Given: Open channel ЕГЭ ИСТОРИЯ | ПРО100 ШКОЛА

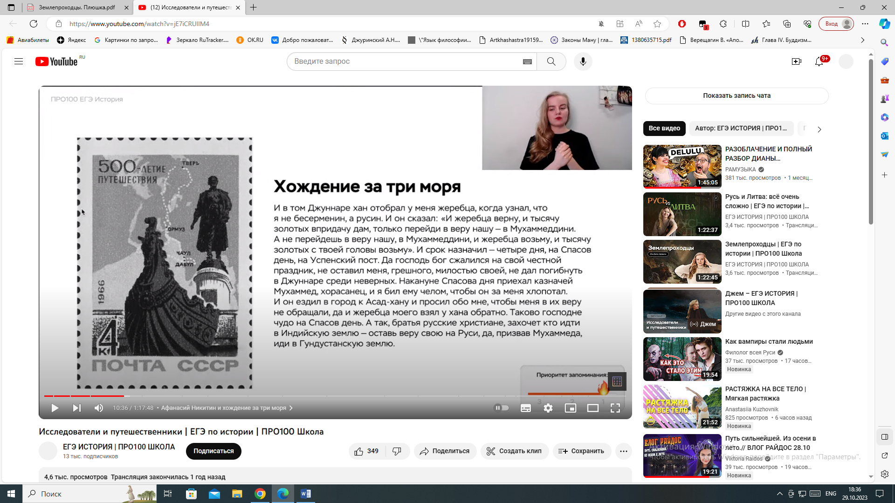Looking at the screenshot, I should pyautogui.click(x=119, y=447).
